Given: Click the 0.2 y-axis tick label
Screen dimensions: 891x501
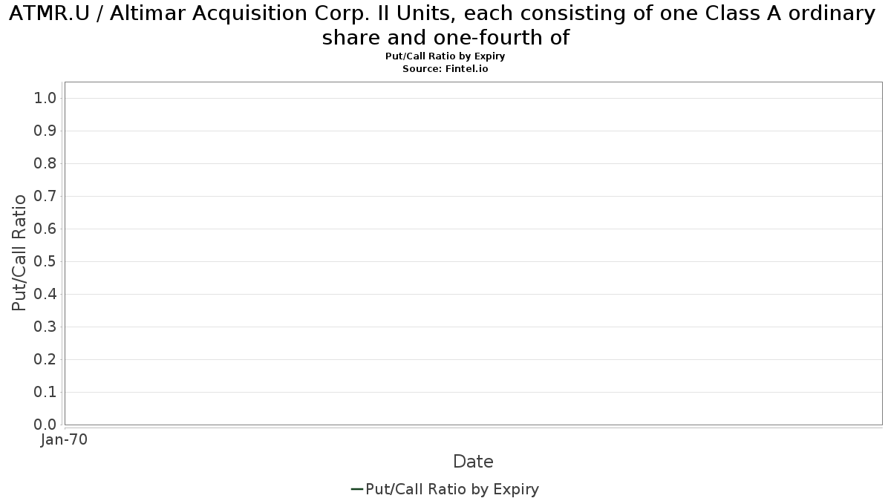Looking at the screenshot, I should coord(46,359).
